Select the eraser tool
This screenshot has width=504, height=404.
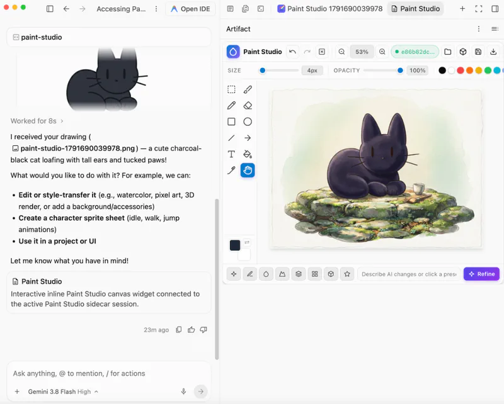248,106
